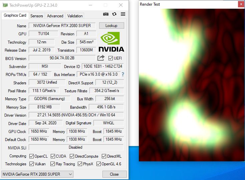Click the BIOS Version field 90.04.7A.00.2B
Screen dimensions: 245x180
62,58
